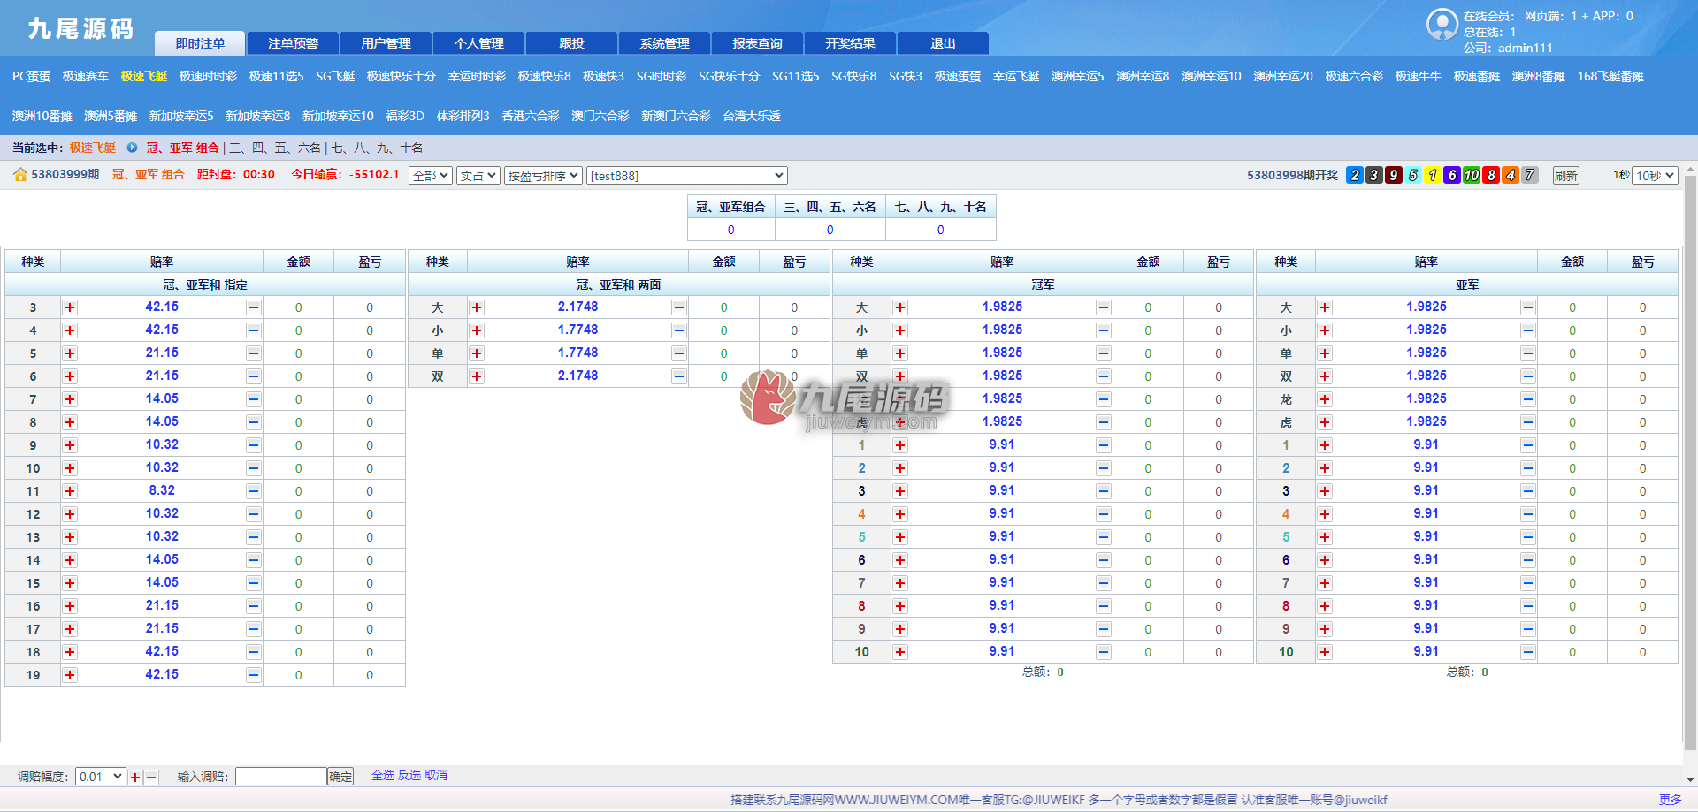Increase odds with plus icon for row 3 in 冠、亚军和 指定
Viewport: 1698px width, 812px height.
(70, 307)
